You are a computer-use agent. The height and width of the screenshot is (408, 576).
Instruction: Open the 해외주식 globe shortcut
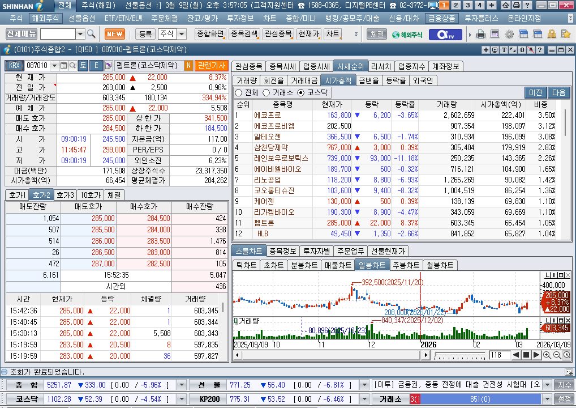(x=407, y=35)
